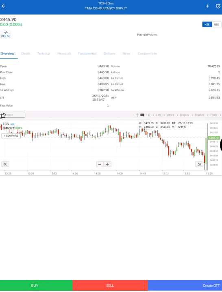Open the Financials tab
The width and height of the screenshot is (222, 292).
coord(64,54)
